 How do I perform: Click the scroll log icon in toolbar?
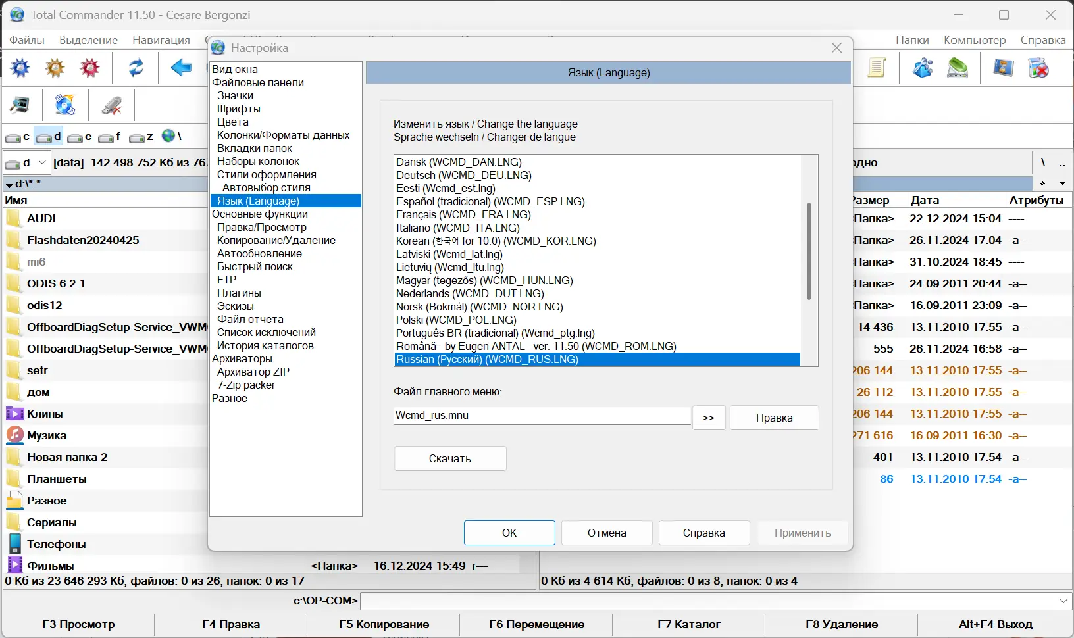point(878,68)
